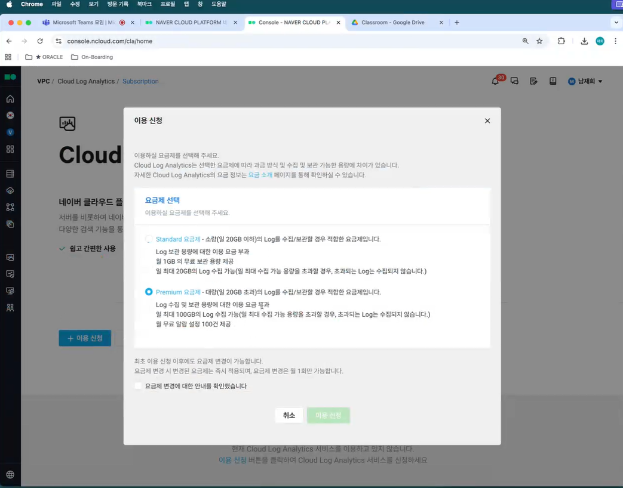Open the server list icon in sidebar
The height and width of the screenshot is (488, 623).
click(10, 174)
